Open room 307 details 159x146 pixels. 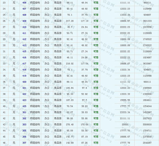coord(24,143)
